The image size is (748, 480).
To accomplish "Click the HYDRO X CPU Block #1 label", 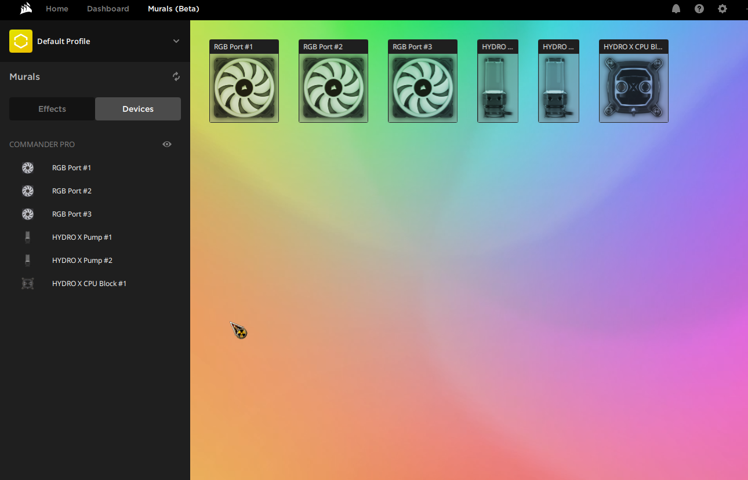I will 89,284.
